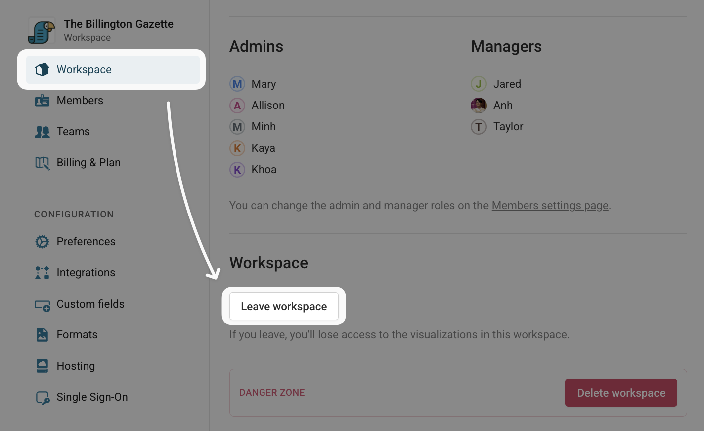Click the Leave workspace button
Image resolution: width=704 pixels, height=431 pixels.
pyautogui.click(x=284, y=306)
